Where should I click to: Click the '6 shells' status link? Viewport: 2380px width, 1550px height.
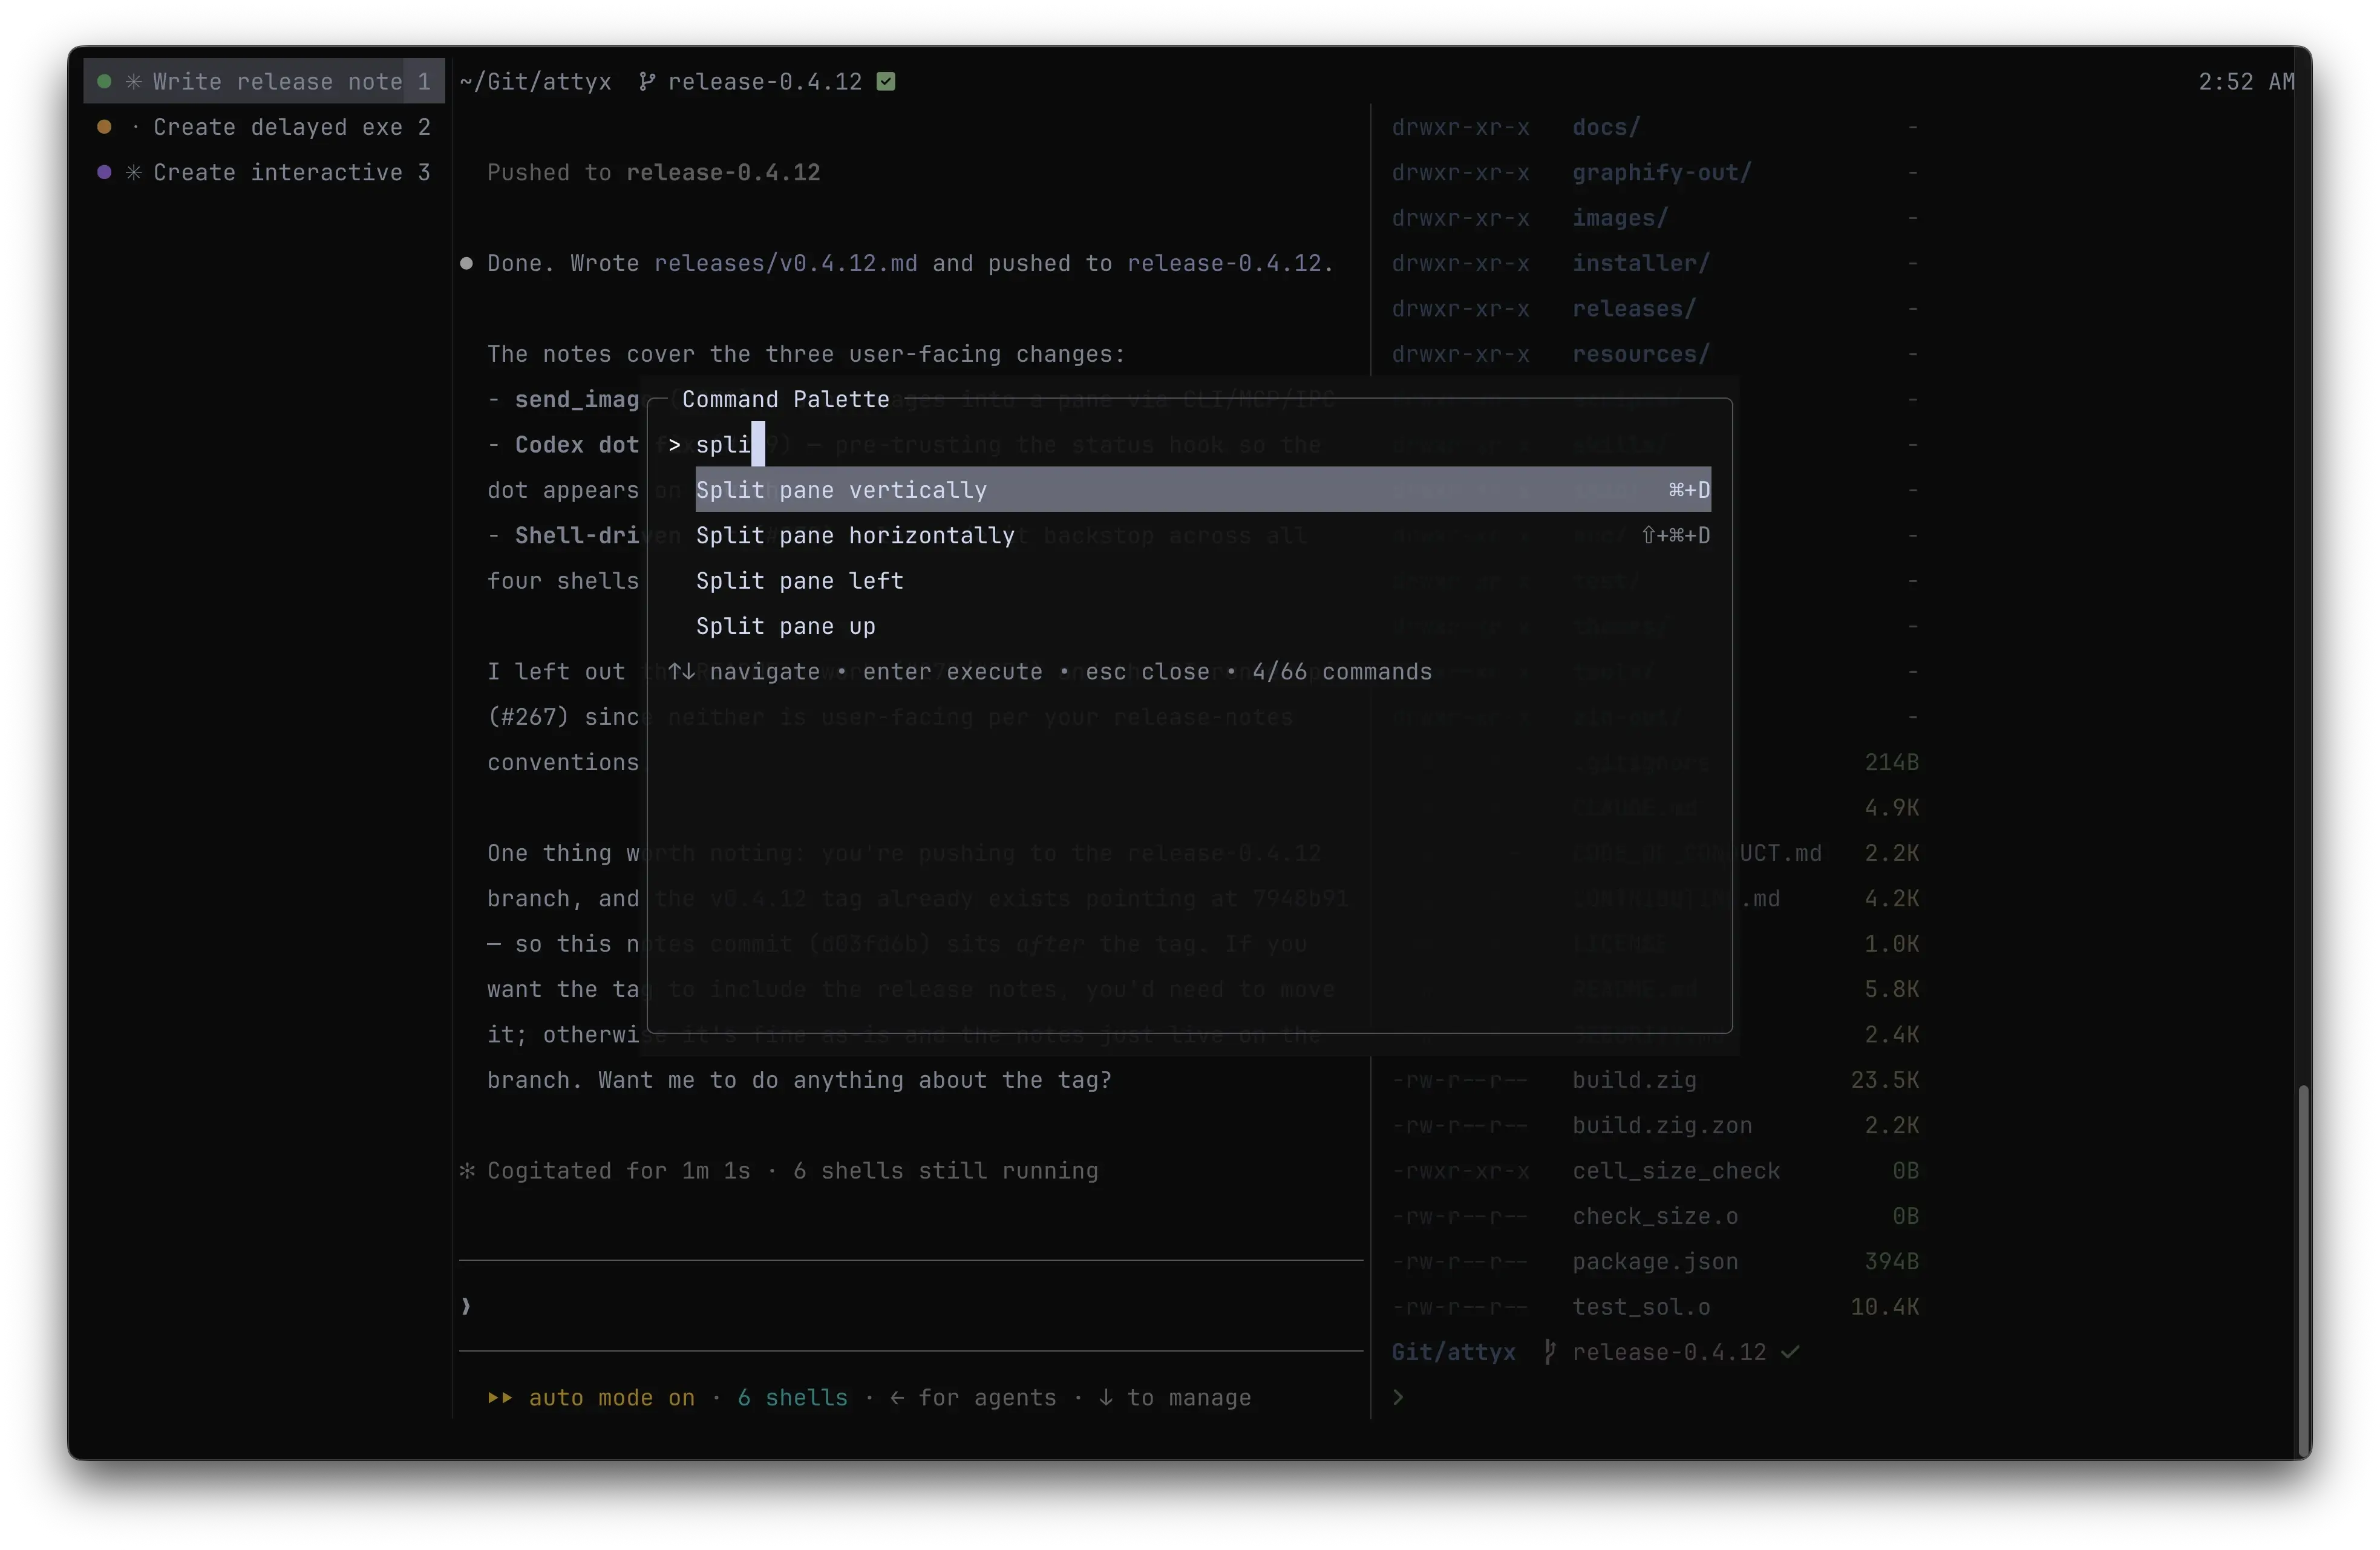tap(792, 1398)
